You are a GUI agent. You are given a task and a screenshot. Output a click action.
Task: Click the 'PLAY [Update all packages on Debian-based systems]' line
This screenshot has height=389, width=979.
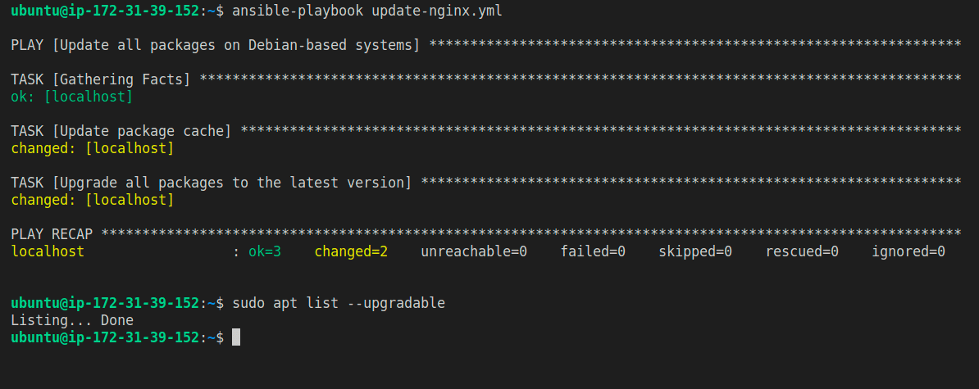click(216, 46)
